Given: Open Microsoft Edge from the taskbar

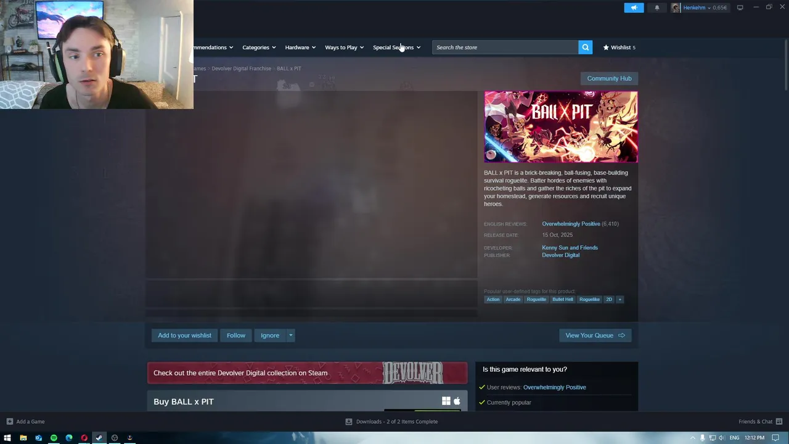Looking at the screenshot, I should click(x=69, y=438).
